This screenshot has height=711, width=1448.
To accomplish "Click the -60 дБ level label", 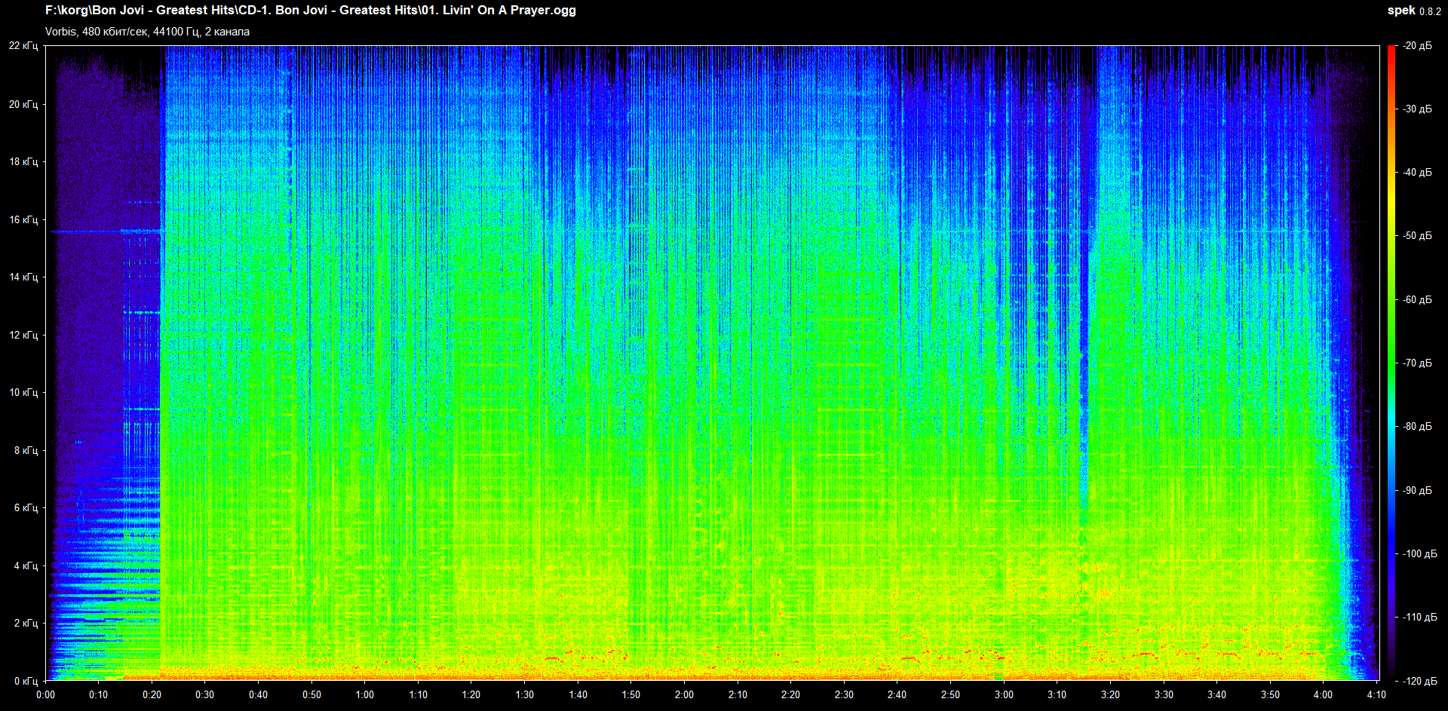I will click(x=1417, y=299).
